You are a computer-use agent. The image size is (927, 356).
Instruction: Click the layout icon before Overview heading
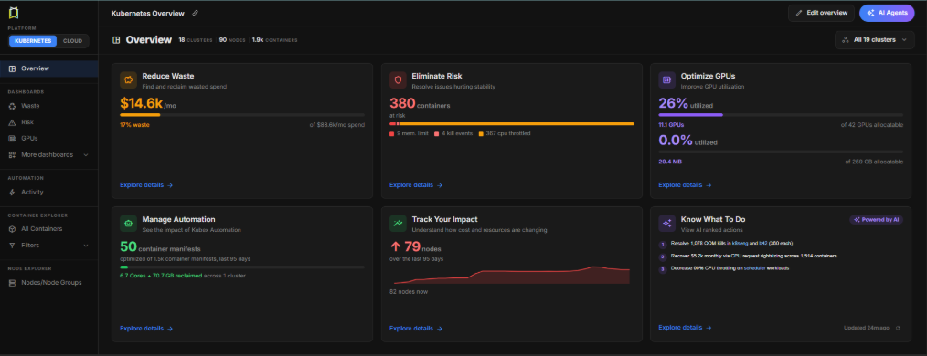116,40
